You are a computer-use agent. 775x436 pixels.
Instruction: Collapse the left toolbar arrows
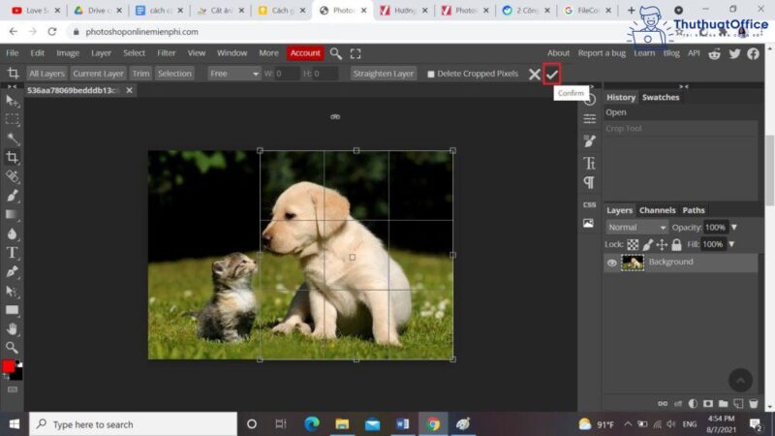coord(13,86)
